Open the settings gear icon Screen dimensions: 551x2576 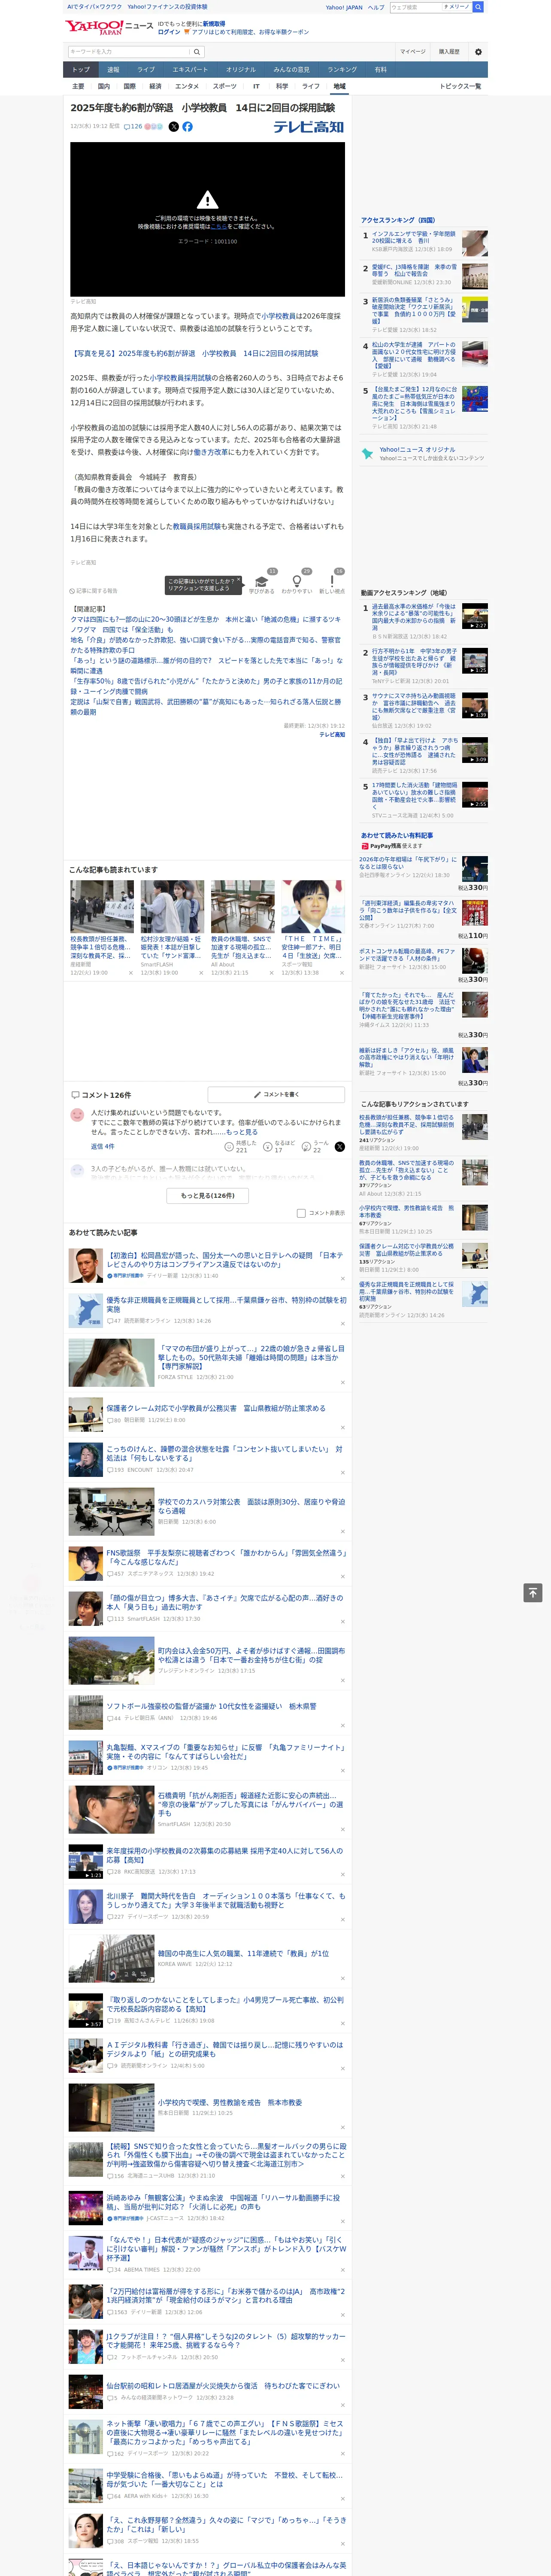pos(478,52)
